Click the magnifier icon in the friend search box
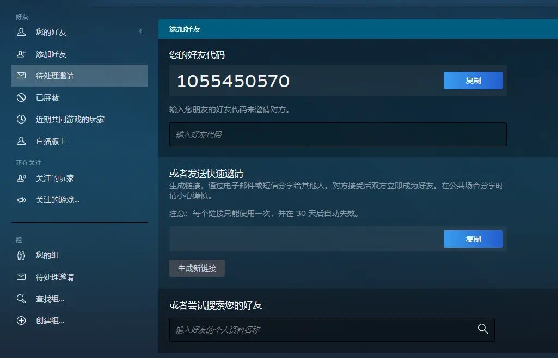This screenshot has height=358, width=558. [x=482, y=329]
